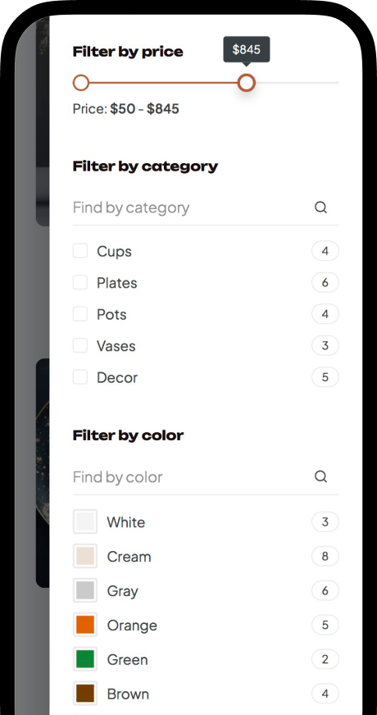Check the Cups category checkbox
The width and height of the screenshot is (377, 715).
coord(80,251)
